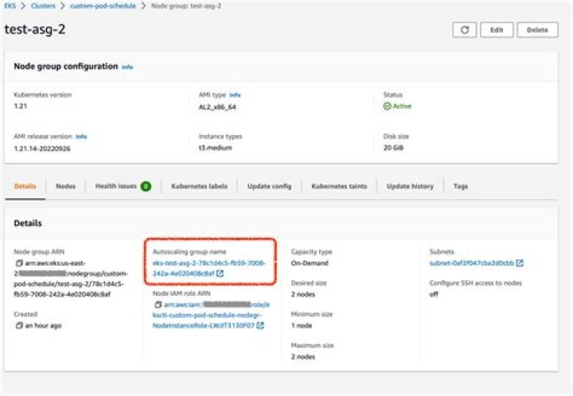Screen dimensions: 573x396
Task: Click the SSH access off value
Action: 434,294
